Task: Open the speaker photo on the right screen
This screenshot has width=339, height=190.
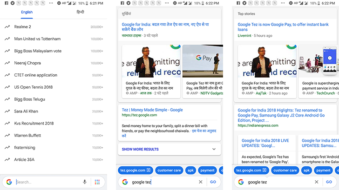Action: pyautogui.click(x=267, y=61)
